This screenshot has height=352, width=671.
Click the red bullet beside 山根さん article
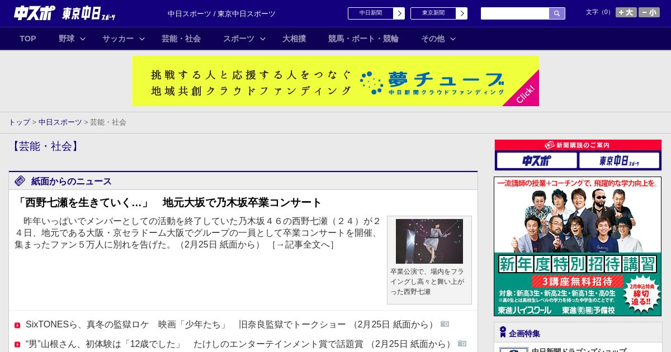[x=17, y=345]
